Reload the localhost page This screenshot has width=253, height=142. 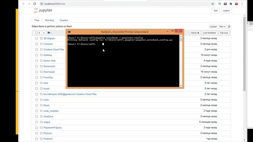[34, 4]
